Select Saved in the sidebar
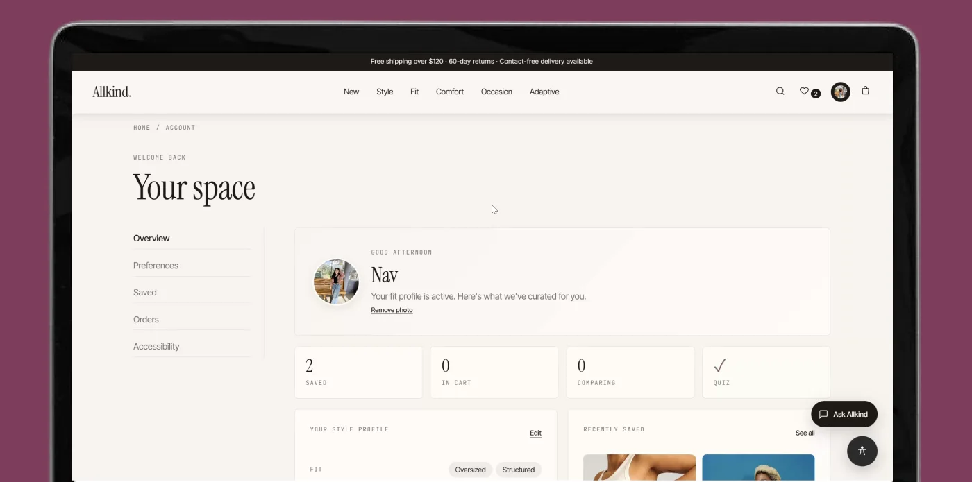 [x=192, y=293]
